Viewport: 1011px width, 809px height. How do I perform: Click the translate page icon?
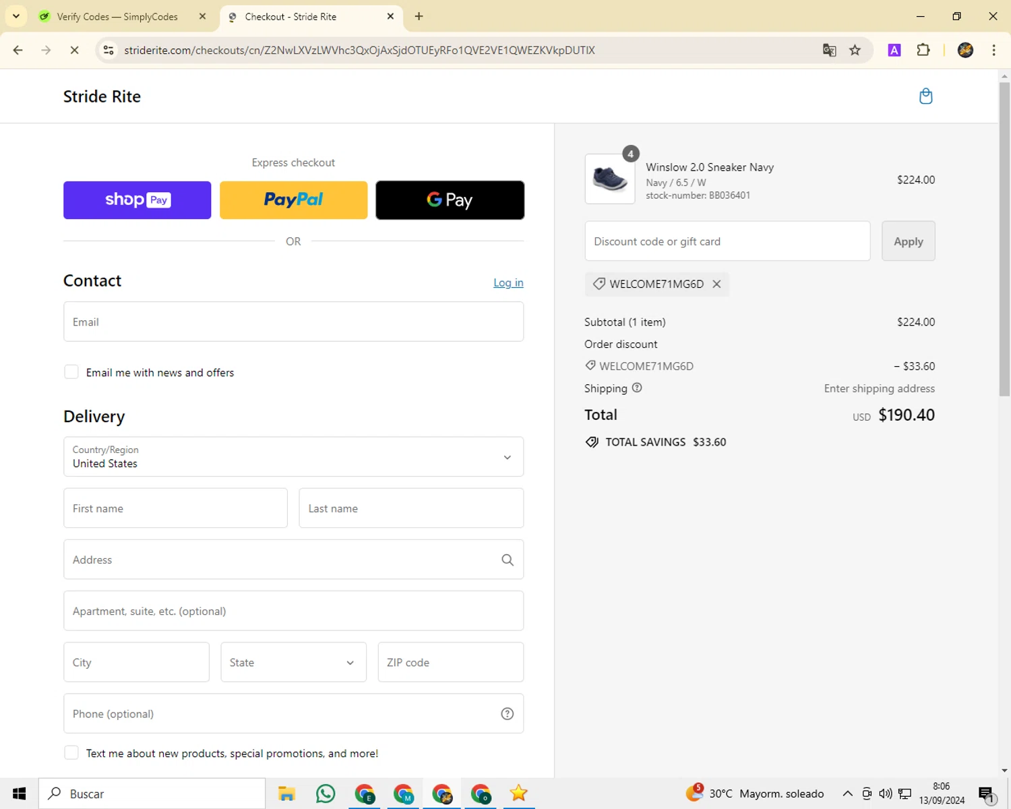coord(830,50)
